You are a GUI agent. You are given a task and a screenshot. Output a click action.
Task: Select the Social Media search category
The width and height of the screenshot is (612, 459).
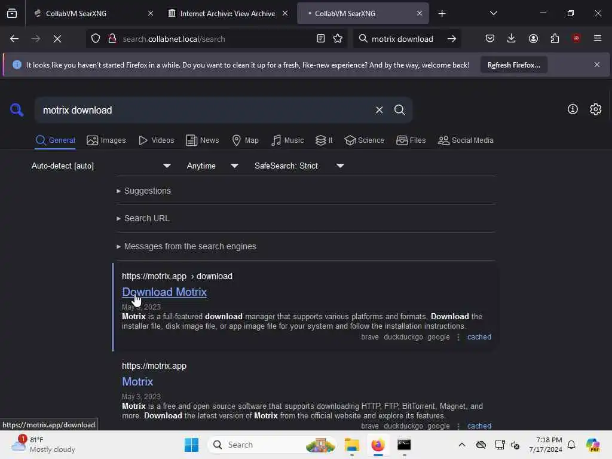tap(466, 140)
